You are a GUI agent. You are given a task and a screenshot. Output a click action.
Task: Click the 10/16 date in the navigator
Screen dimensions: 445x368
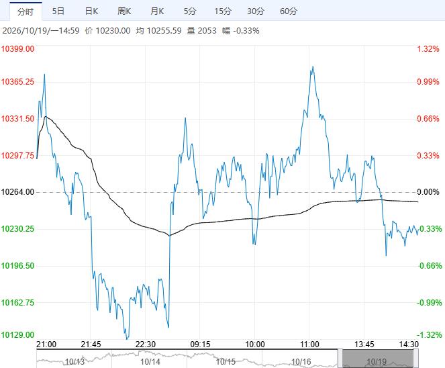[301, 362]
